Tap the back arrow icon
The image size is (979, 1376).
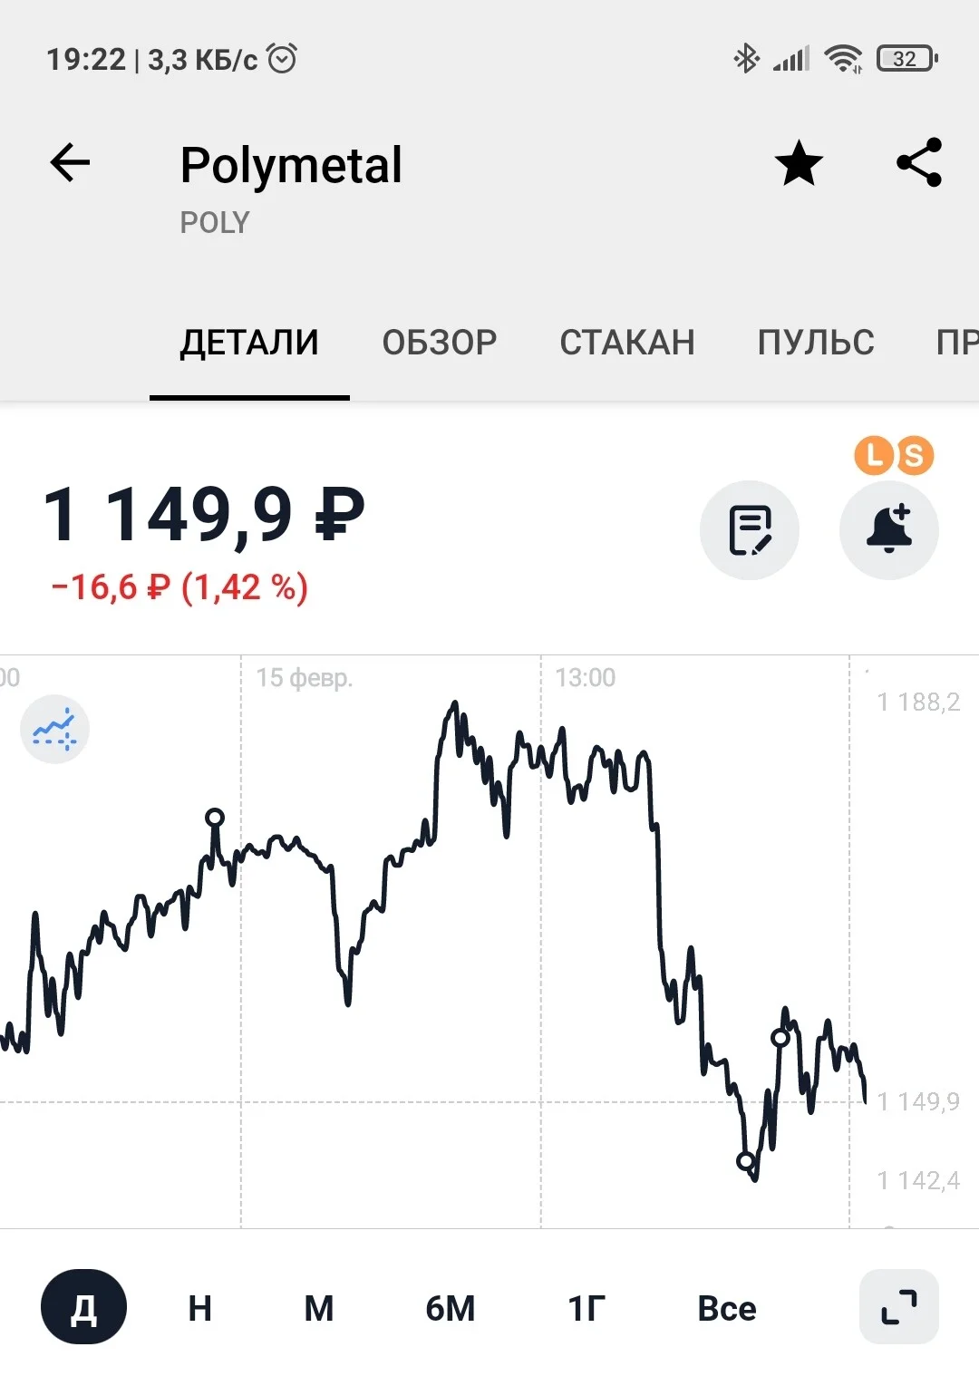coord(70,163)
